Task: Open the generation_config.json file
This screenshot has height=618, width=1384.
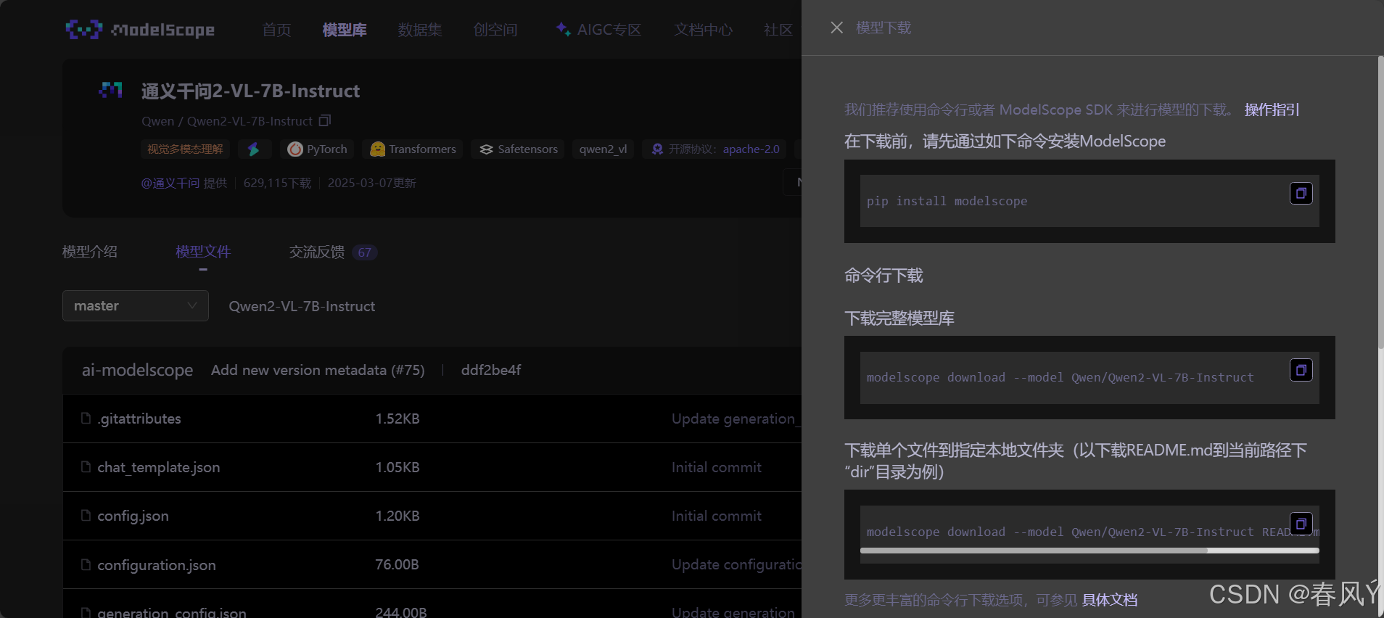Action: pos(172,612)
